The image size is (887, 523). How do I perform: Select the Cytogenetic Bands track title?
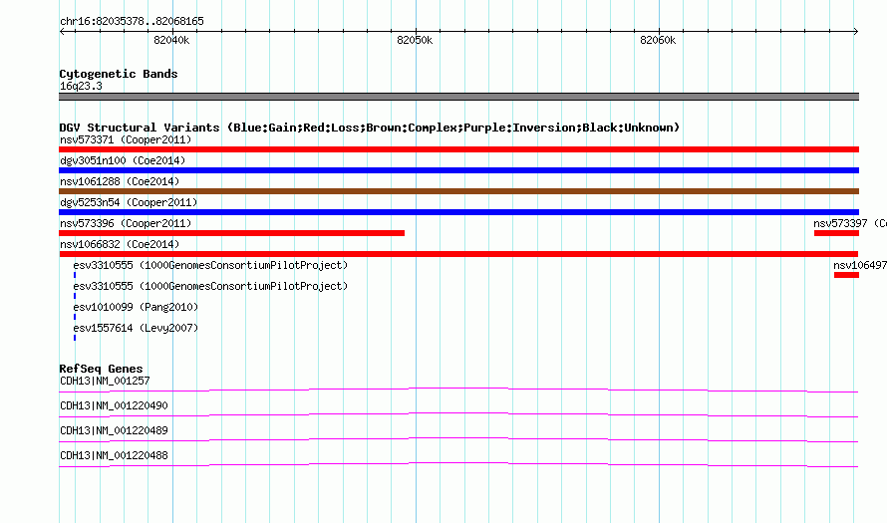click(119, 74)
